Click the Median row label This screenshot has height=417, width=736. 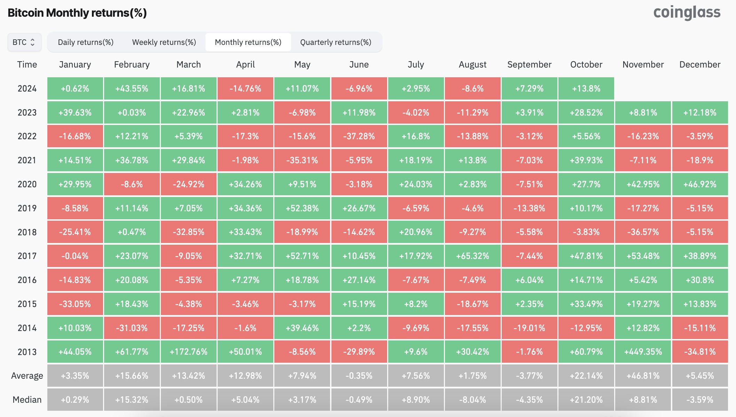coord(27,400)
